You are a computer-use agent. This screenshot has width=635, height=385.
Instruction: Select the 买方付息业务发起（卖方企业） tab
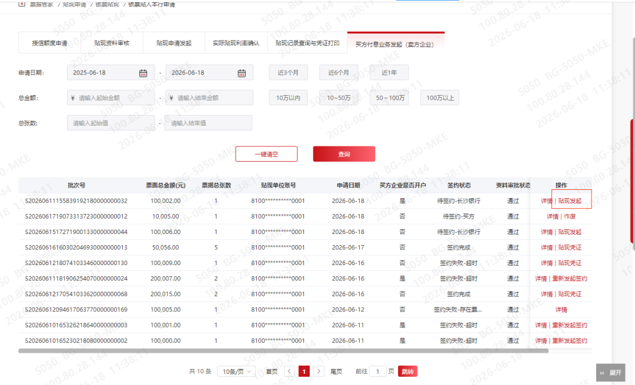[395, 44]
